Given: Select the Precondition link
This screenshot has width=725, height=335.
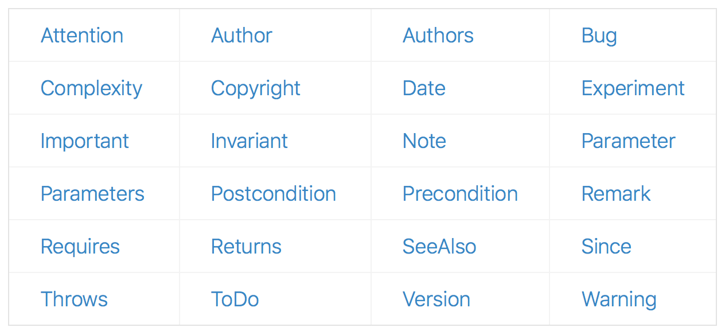Looking at the screenshot, I should 460,194.
